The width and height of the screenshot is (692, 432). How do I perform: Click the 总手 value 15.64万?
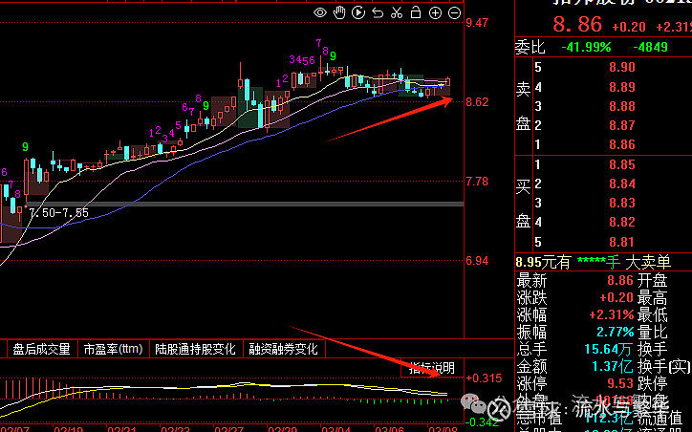[608, 349]
